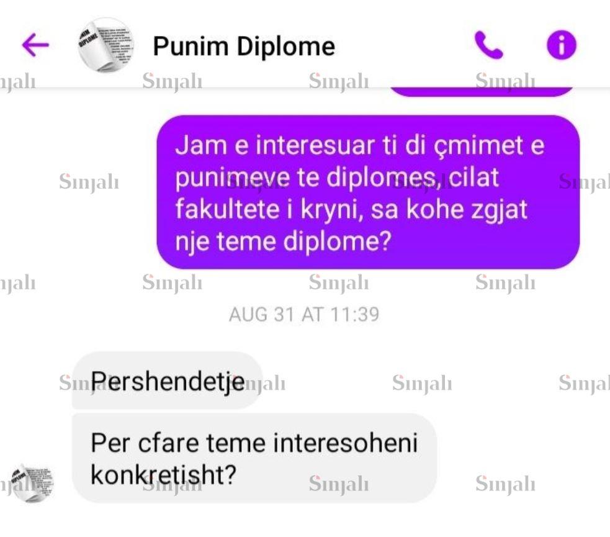Image resolution: width=610 pixels, height=537 pixels.
Task: Tap the line 'Jam e interesuar ti di çmimet e'
Action: tap(359, 145)
